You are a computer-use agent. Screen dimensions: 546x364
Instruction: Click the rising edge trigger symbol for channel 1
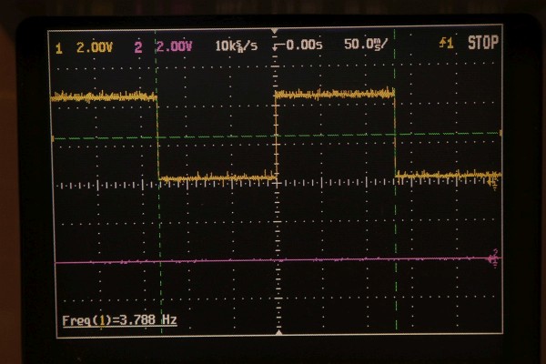coord(444,43)
